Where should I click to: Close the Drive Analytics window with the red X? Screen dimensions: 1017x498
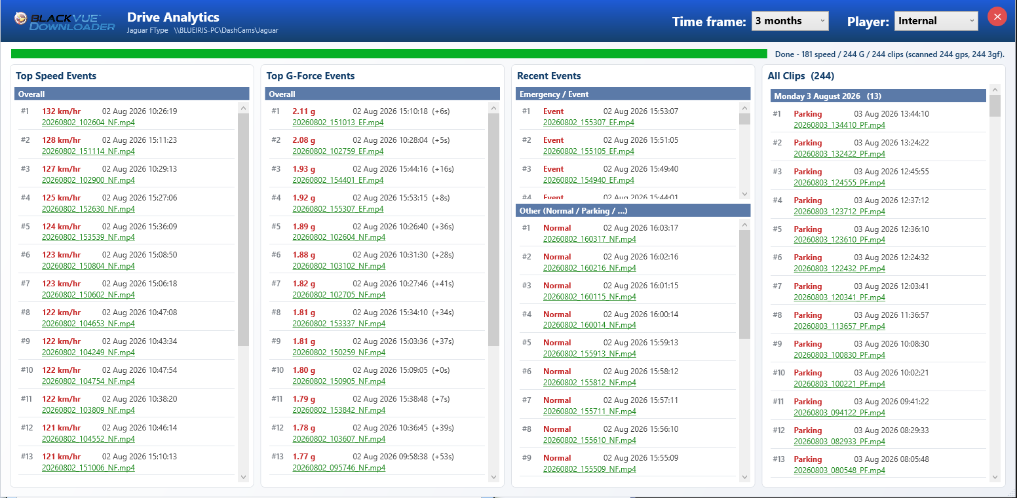coord(997,17)
